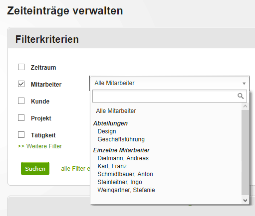Tick the Kunde filter checkbox
Screen dimensions: 255x216
coord(21,101)
